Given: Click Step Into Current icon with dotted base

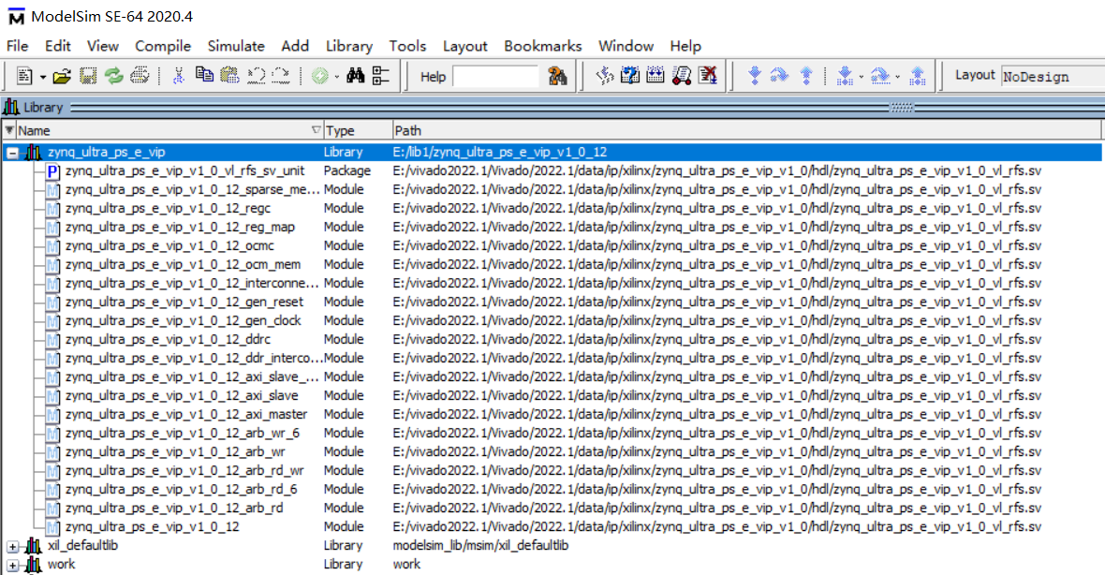Looking at the screenshot, I should pos(845,76).
